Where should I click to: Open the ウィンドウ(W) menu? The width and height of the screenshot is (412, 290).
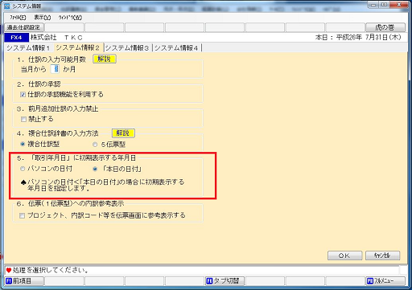click(x=70, y=18)
